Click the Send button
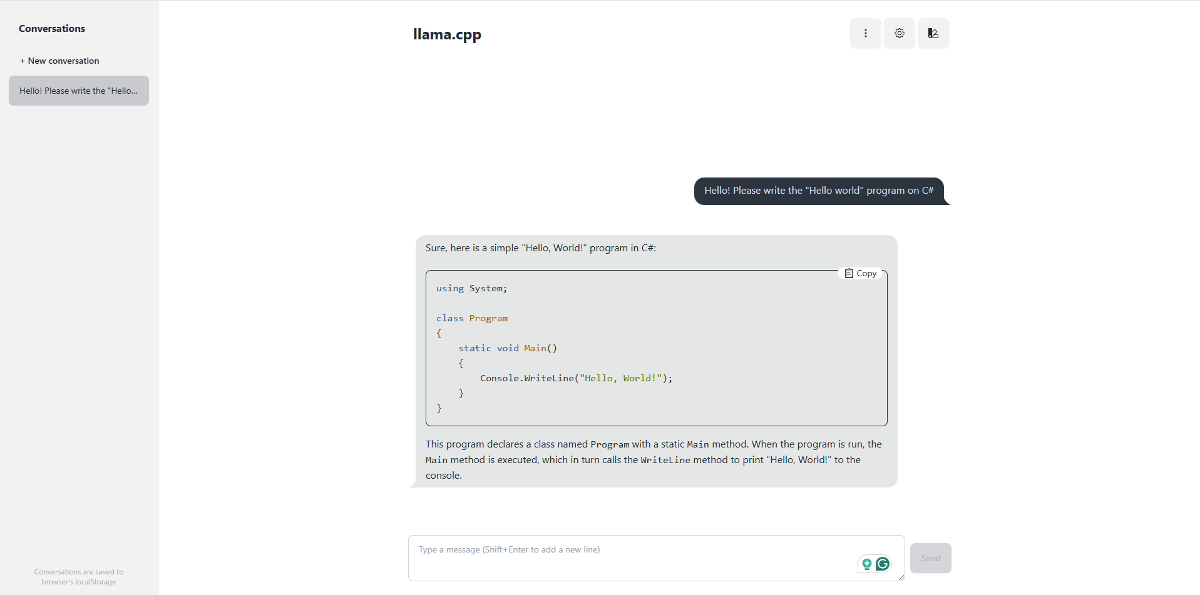The width and height of the screenshot is (1200, 595). click(x=931, y=558)
